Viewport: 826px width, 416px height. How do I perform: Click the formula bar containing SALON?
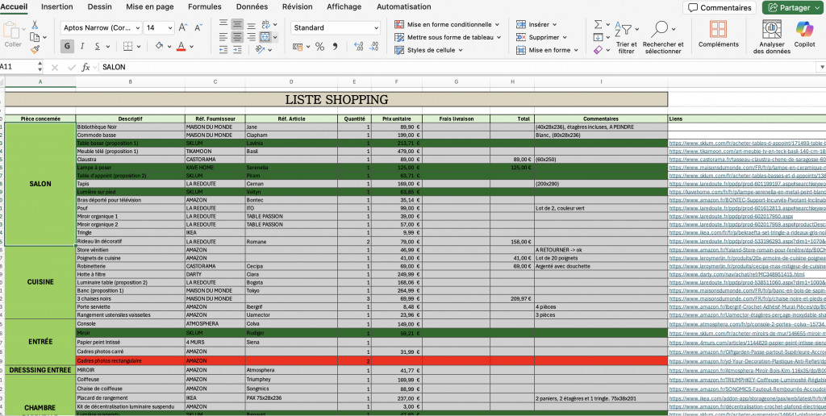pyautogui.click(x=403, y=67)
